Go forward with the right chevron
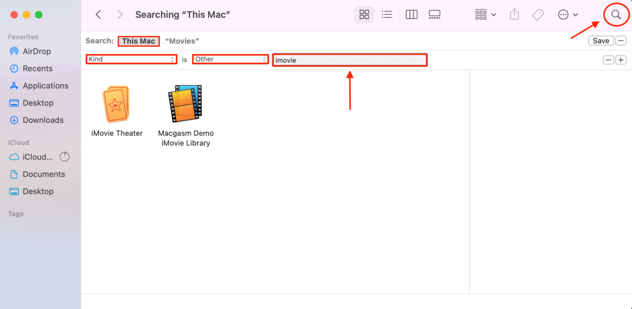632x309 pixels. (x=120, y=15)
